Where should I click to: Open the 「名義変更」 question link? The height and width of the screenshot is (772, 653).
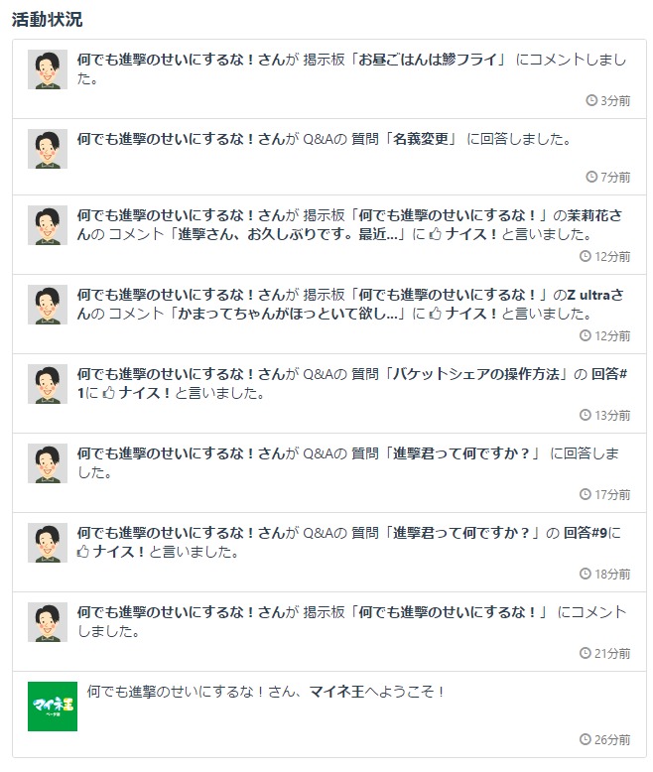(x=424, y=139)
